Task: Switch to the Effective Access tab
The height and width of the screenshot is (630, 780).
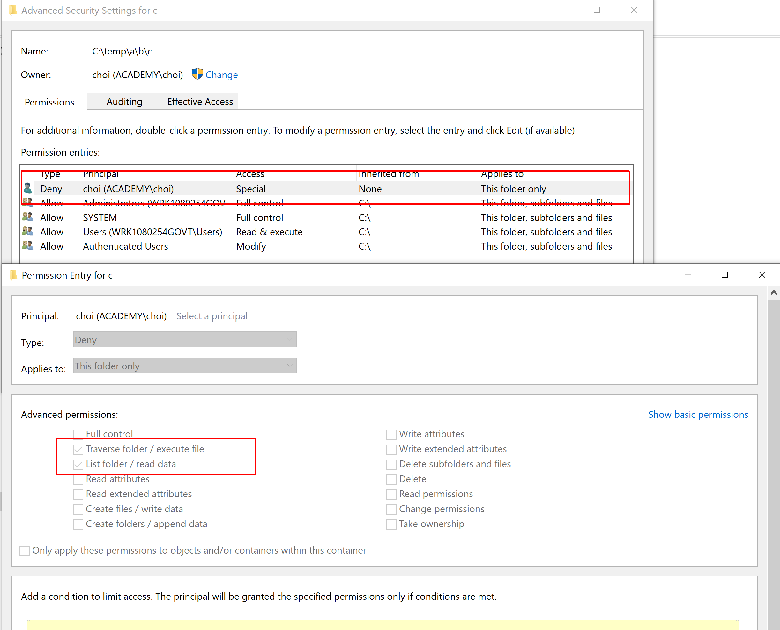Action: pos(200,101)
